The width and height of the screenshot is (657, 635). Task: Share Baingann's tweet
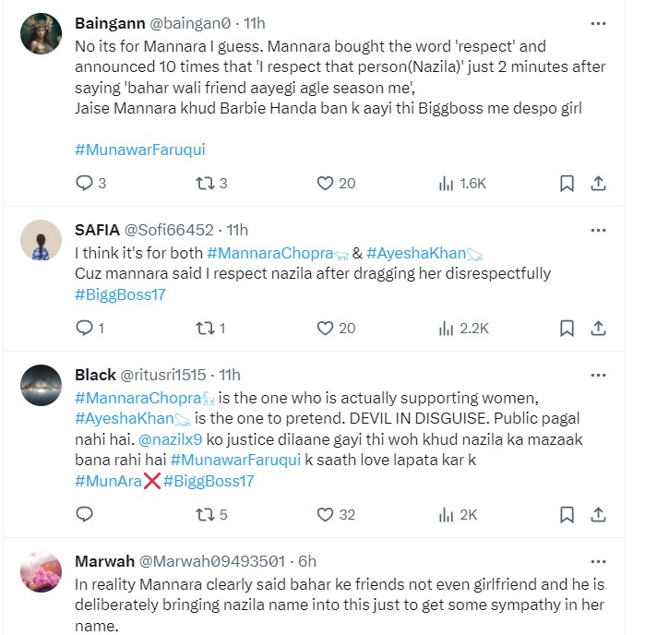[x=598, y=184]
